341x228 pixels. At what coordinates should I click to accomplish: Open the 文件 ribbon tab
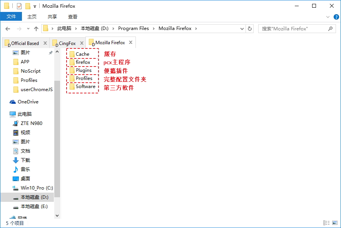11,17
